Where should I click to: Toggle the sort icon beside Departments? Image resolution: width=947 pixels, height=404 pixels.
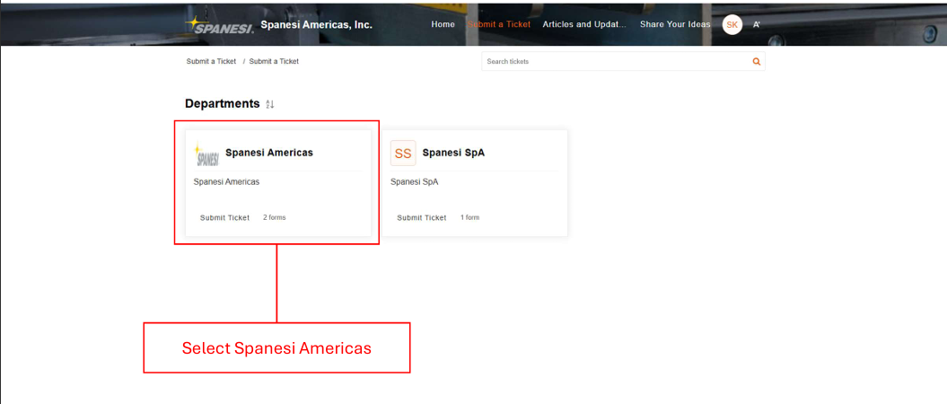pos(269,105)
